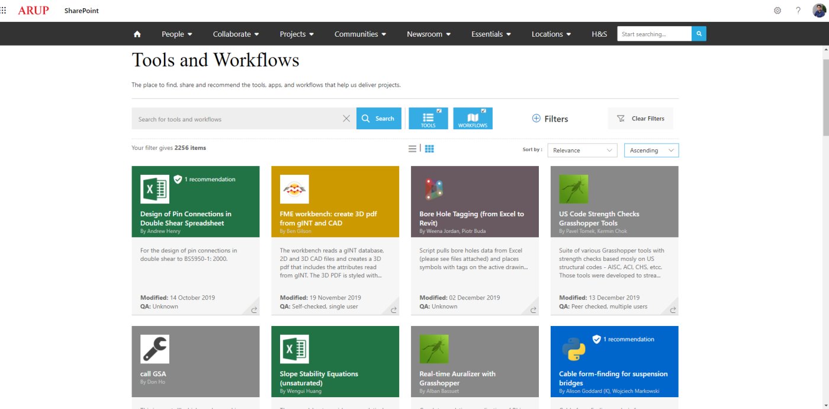829x409 pixels.
Task: Open the user profile picture
Action: click(819, 11)
